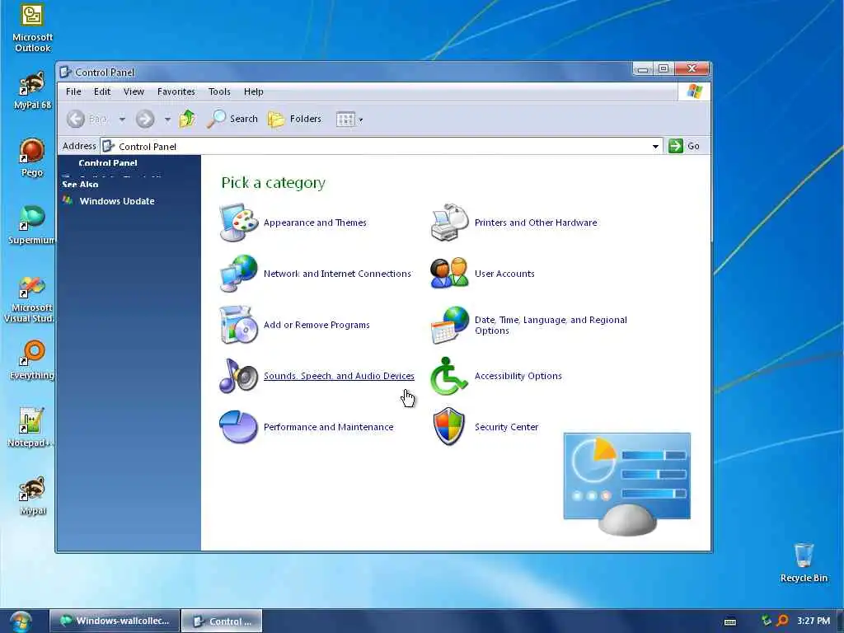Select the Recycle Bin icon
The width and height of the screenshot is (844, 633).
pyautogui.click(x=804, y=563)
